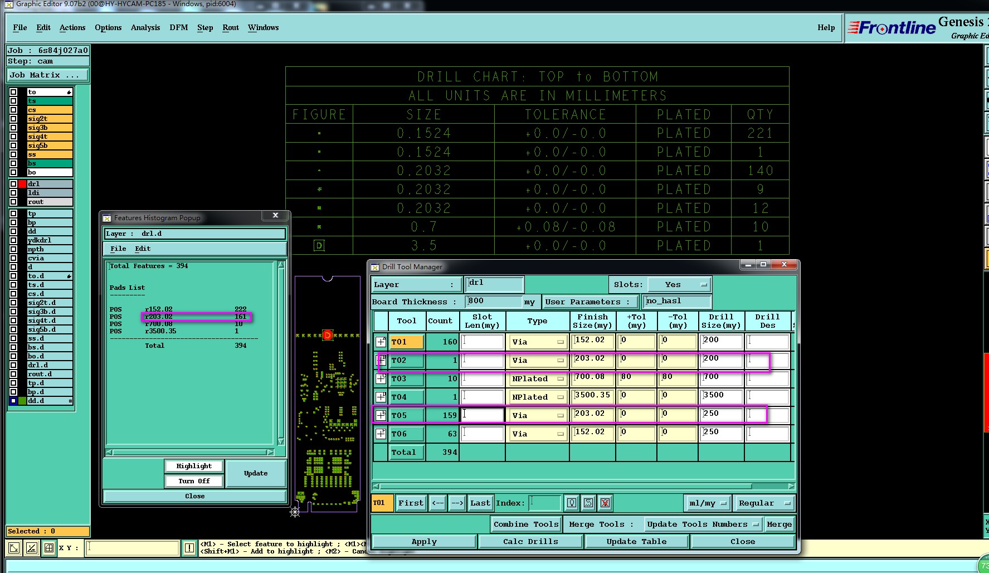Screen dimensions: 989x573
Task: Expand tool T01 row with its plus icon
Action: point(381,342)
